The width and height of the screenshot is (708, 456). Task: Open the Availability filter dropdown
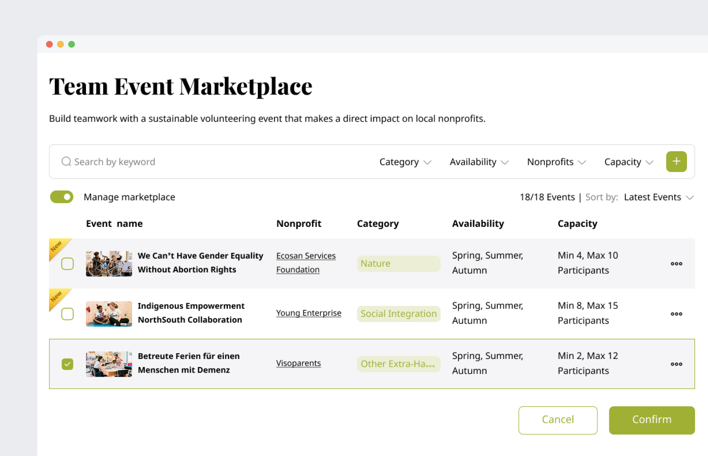(479, 162)
